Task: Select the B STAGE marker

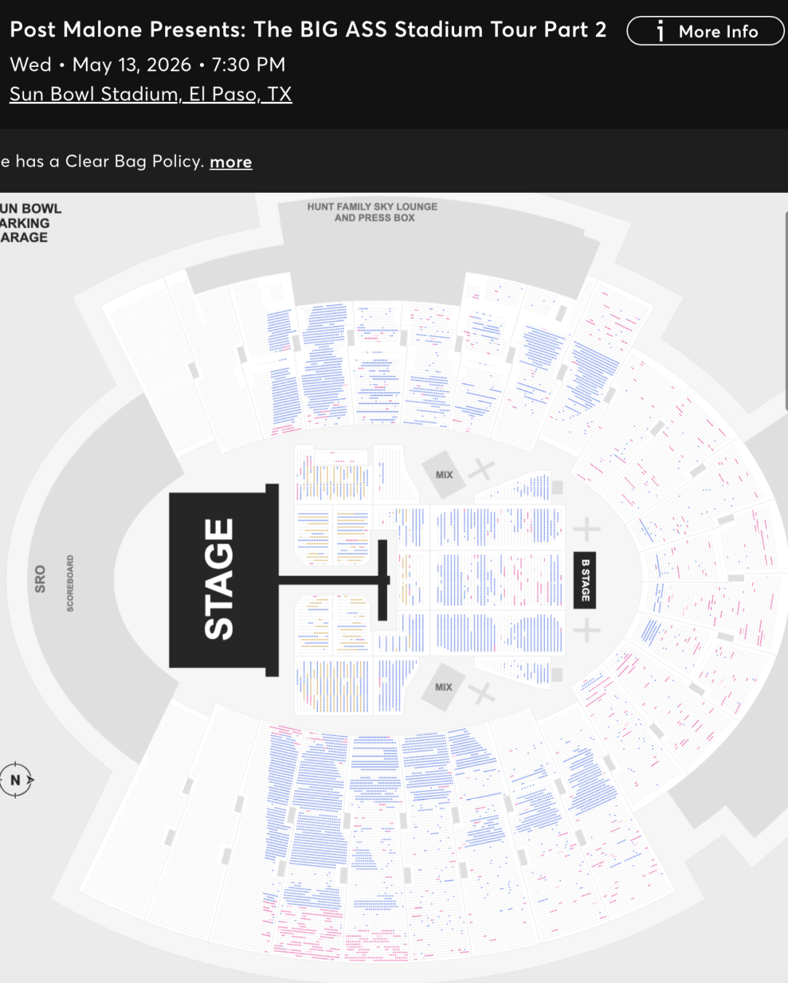Action: [x=584, y=580]
